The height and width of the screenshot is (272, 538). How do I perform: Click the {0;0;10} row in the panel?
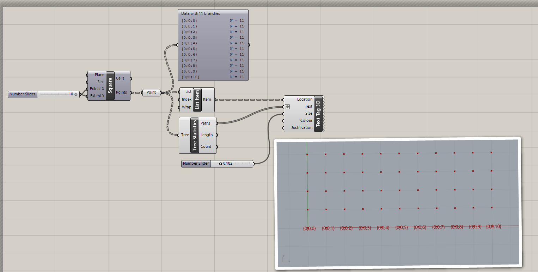click(x=213, y=77)
